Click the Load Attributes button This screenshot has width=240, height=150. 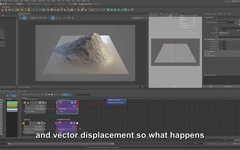pos(227,86)
